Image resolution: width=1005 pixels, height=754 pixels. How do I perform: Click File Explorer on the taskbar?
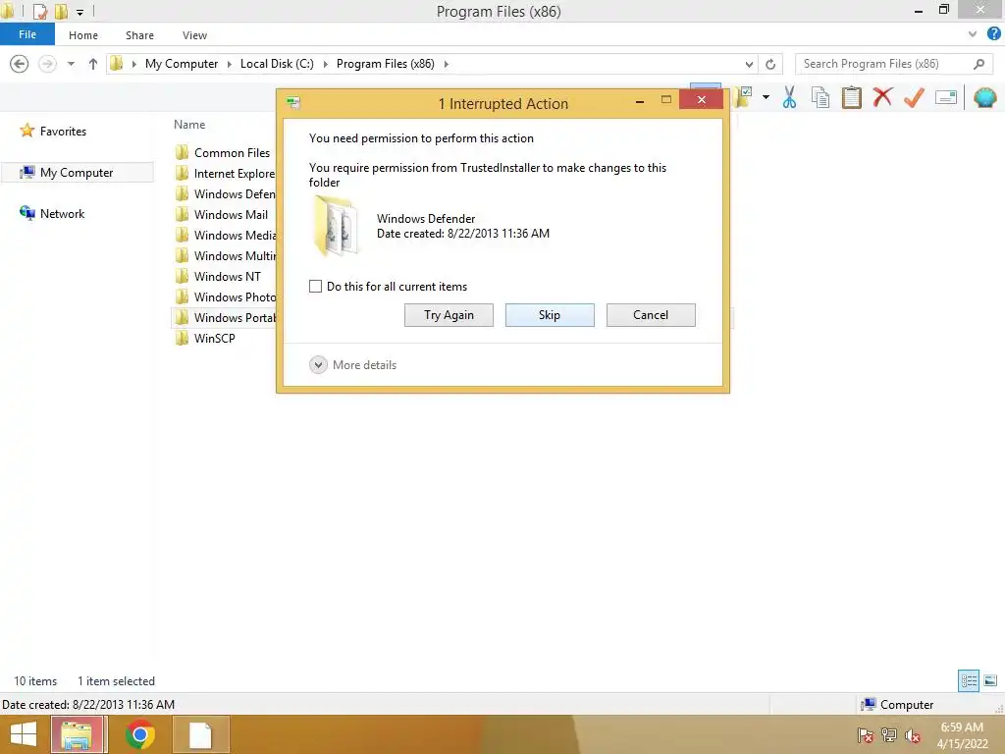coord(77,734)
